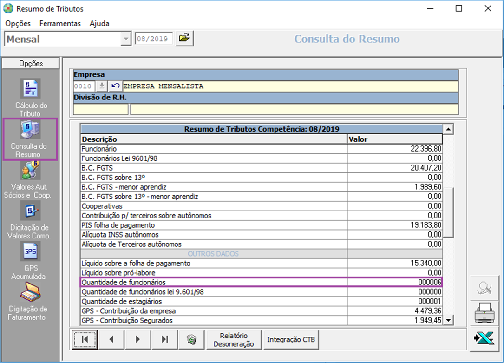504x363 pixels.
Task: Open the Opções menu
Action: [18, 23]
